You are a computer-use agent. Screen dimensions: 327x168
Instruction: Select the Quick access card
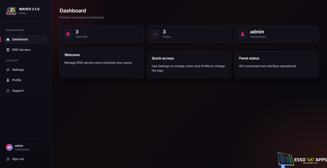(189, 64)
